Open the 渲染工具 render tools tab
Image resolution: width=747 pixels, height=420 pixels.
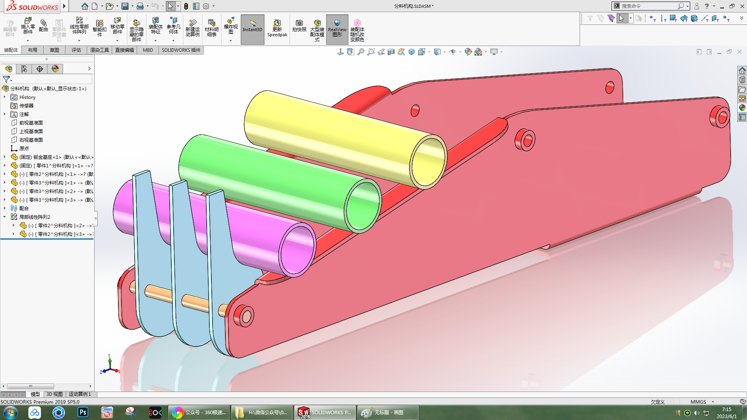[100, 50]
